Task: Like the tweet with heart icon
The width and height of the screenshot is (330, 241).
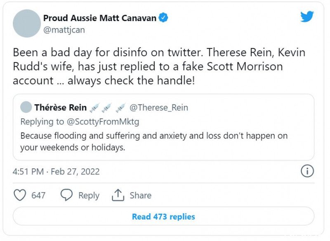Action: [20, 195]
